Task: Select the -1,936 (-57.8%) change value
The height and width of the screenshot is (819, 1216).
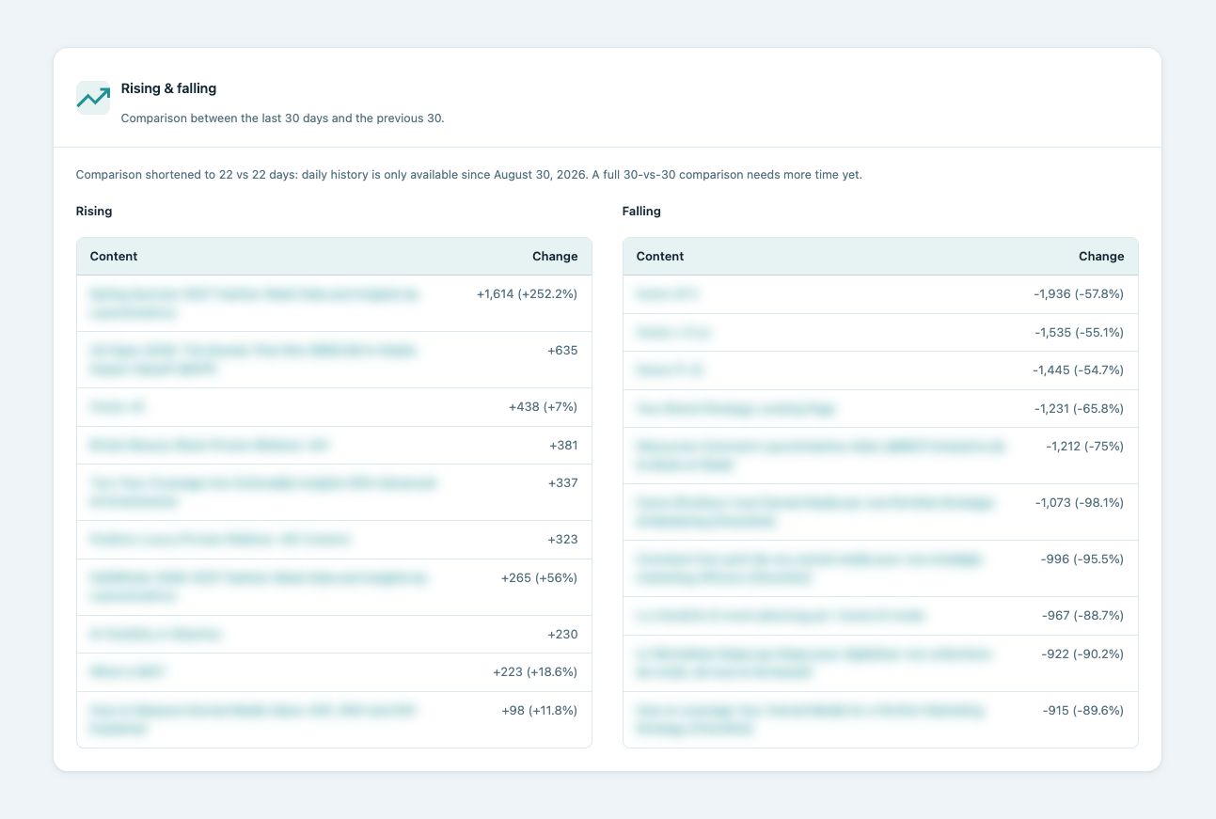Action: coord(1079,294)
